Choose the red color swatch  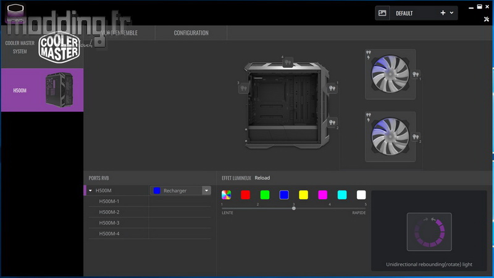click(245, 195)
